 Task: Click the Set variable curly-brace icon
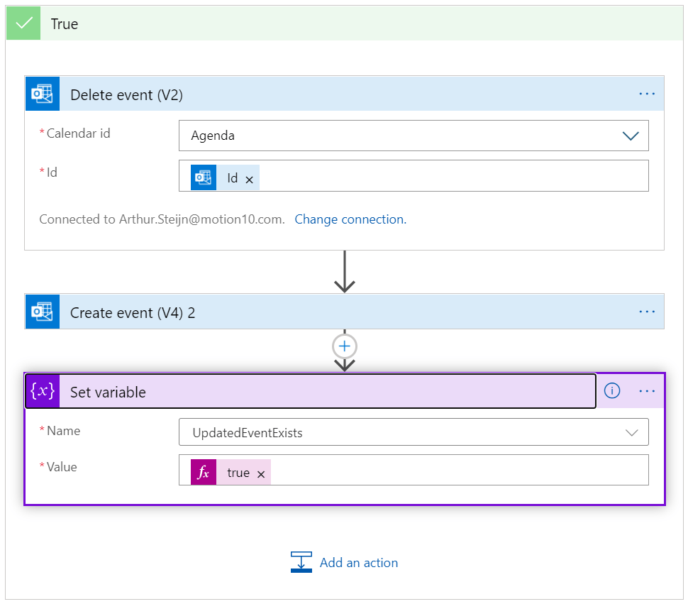coord(42,392)
